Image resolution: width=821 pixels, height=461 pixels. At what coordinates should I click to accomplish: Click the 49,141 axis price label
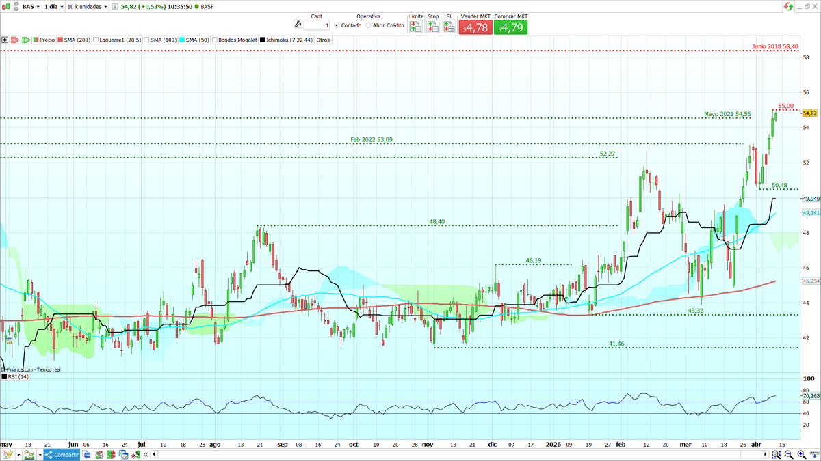(x=810, y=213)
